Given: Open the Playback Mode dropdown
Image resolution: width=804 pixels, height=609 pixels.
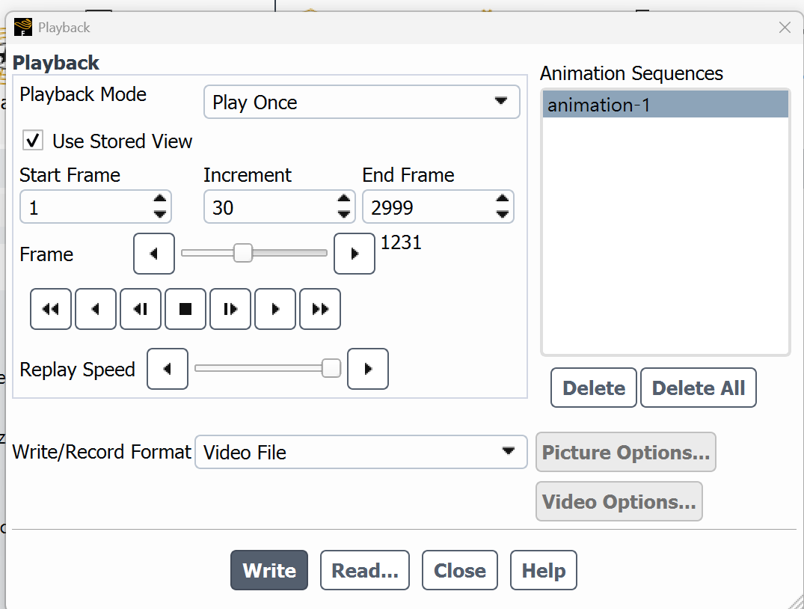Looking at the screenshot, I should [361, 102].
